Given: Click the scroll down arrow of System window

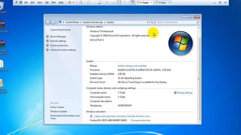Looking at the screenshot, I should pyautogui.click(x=199, y=122).
